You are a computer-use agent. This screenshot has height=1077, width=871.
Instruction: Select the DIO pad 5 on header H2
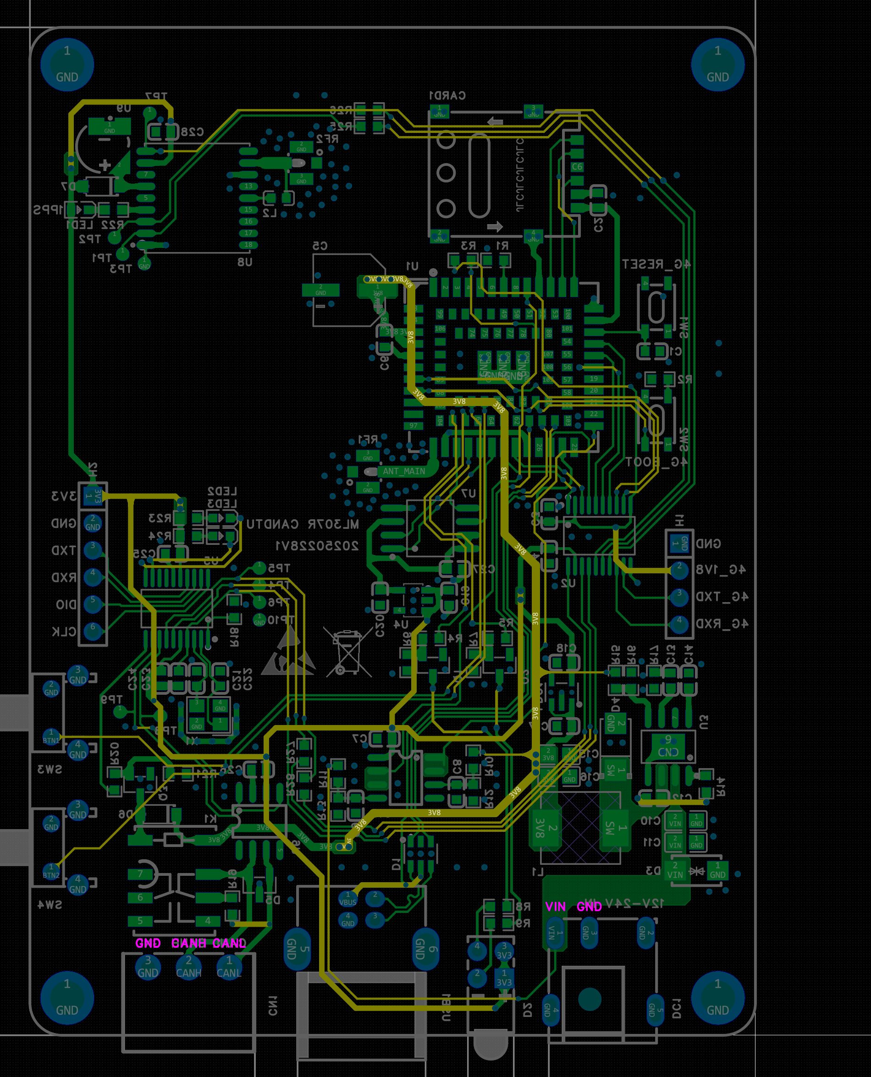(x=92, y=604)
